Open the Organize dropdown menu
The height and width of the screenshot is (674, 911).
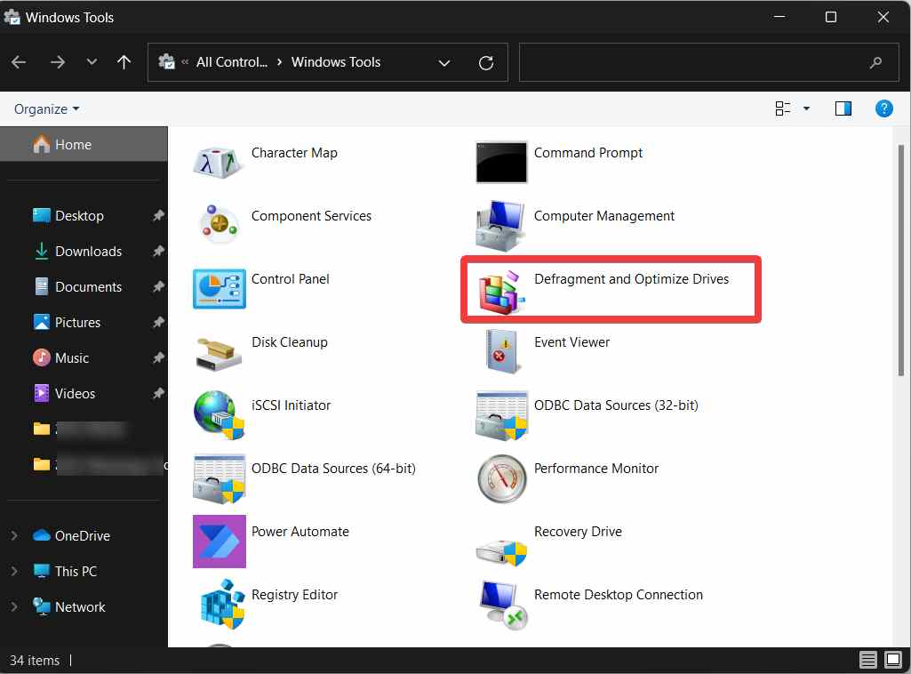46,109
